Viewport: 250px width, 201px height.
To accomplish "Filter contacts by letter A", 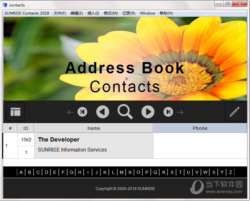I will click(21, 172).
